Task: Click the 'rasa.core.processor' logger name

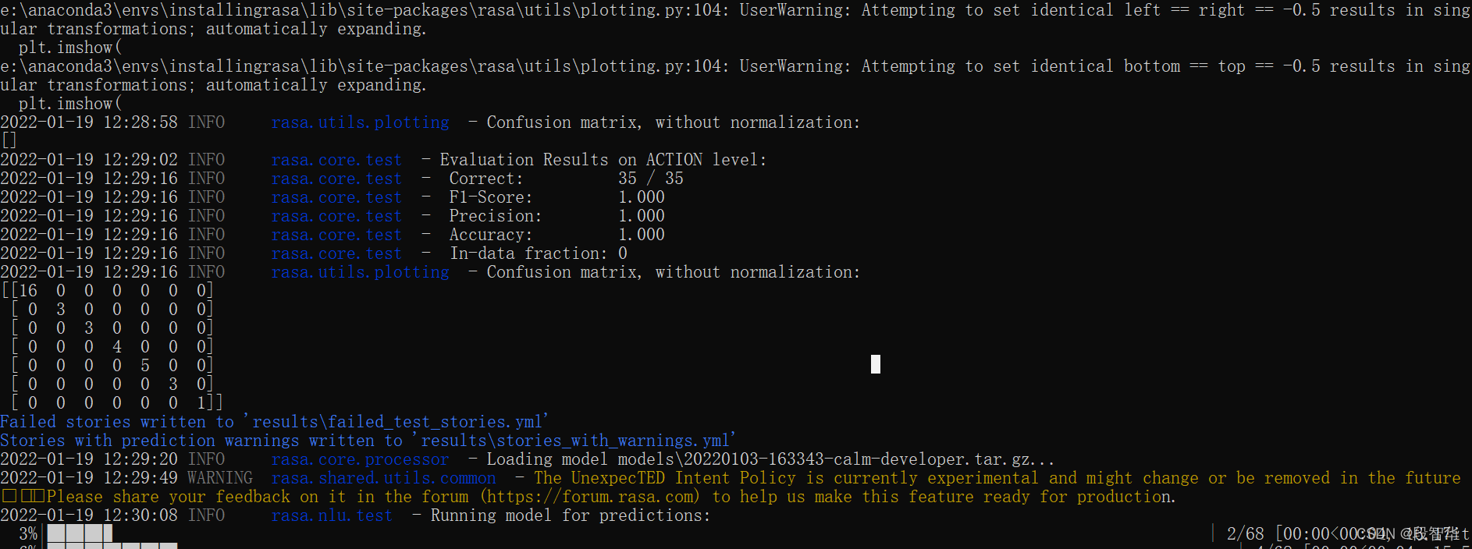Action: (361, 459)
